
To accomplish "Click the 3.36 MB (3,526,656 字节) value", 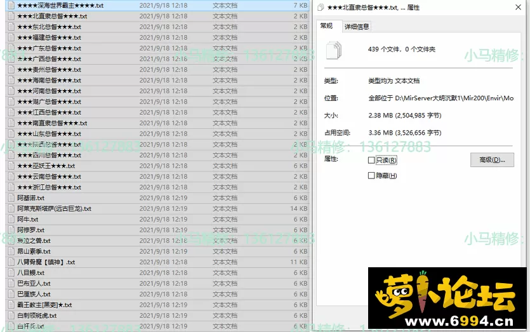I will [405, 133].
